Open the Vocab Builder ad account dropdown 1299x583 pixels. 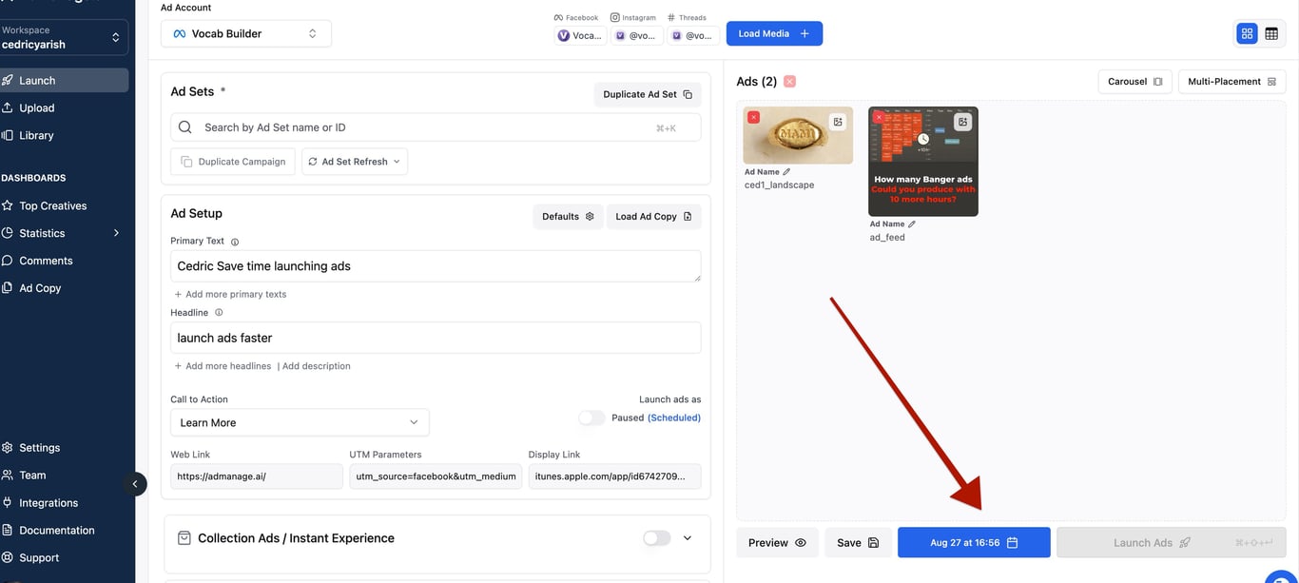[246, 33]
